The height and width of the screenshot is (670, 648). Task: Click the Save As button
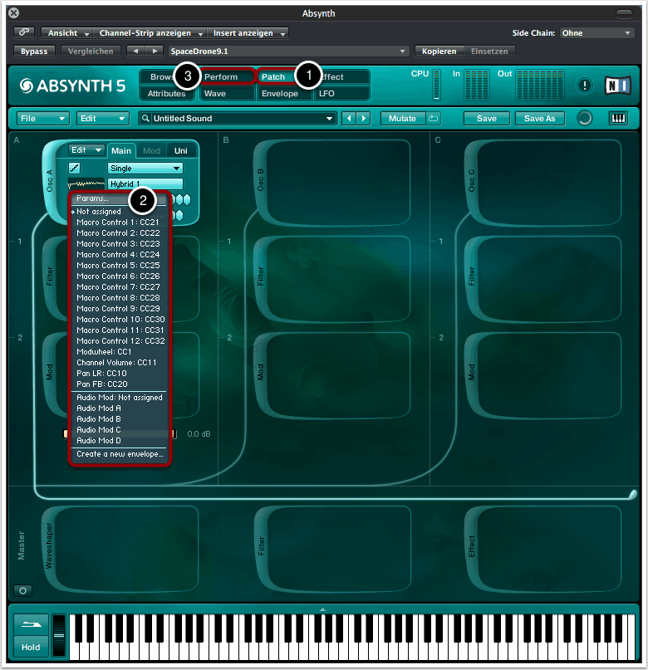(539, 119)
